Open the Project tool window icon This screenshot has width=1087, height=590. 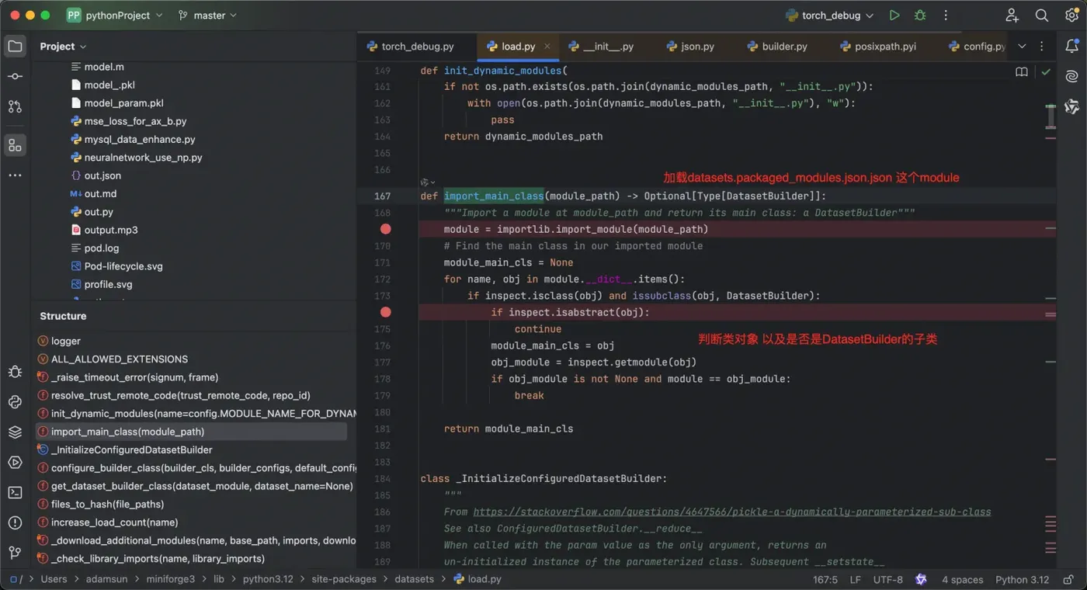[15, 47]
